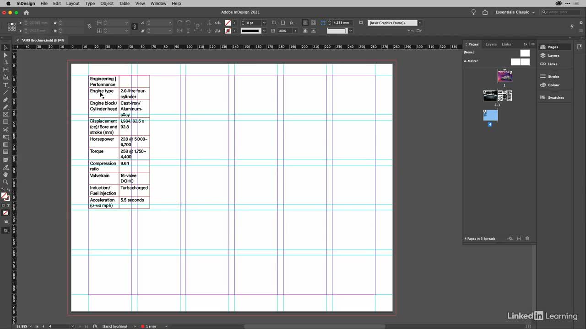The image size is (586, 329).
Task: Open the preflight error menu dropdown
Action: 166,326
